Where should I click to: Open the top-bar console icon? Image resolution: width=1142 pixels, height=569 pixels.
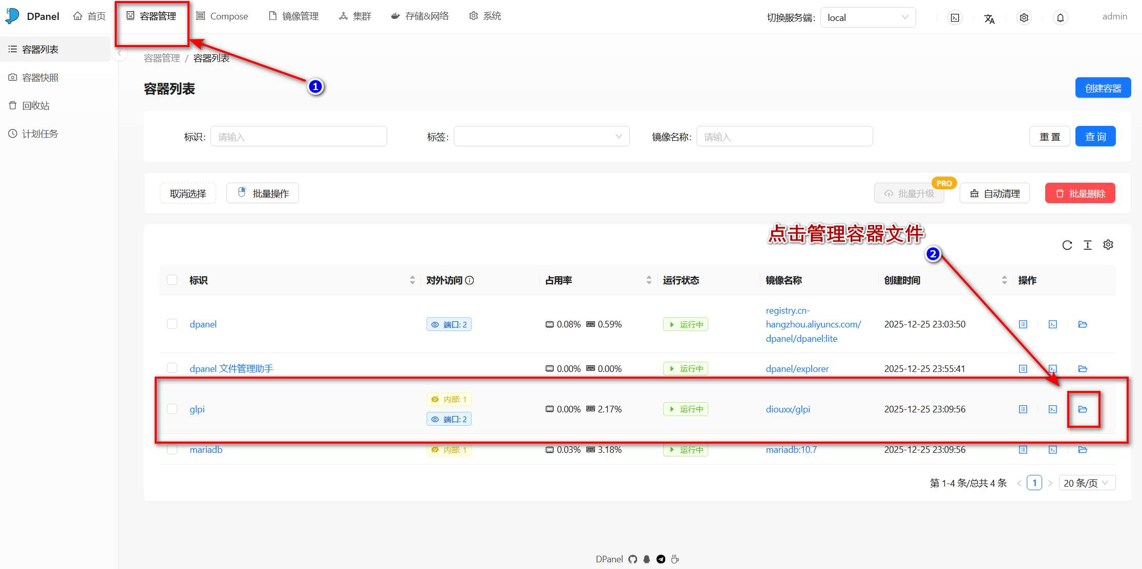point(955,18)
